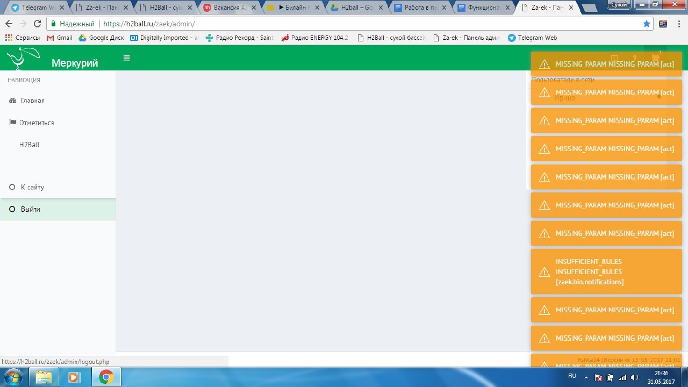Switch to the Билайн tab
This screenshot has width=688, height=387.
click(293, 8)
